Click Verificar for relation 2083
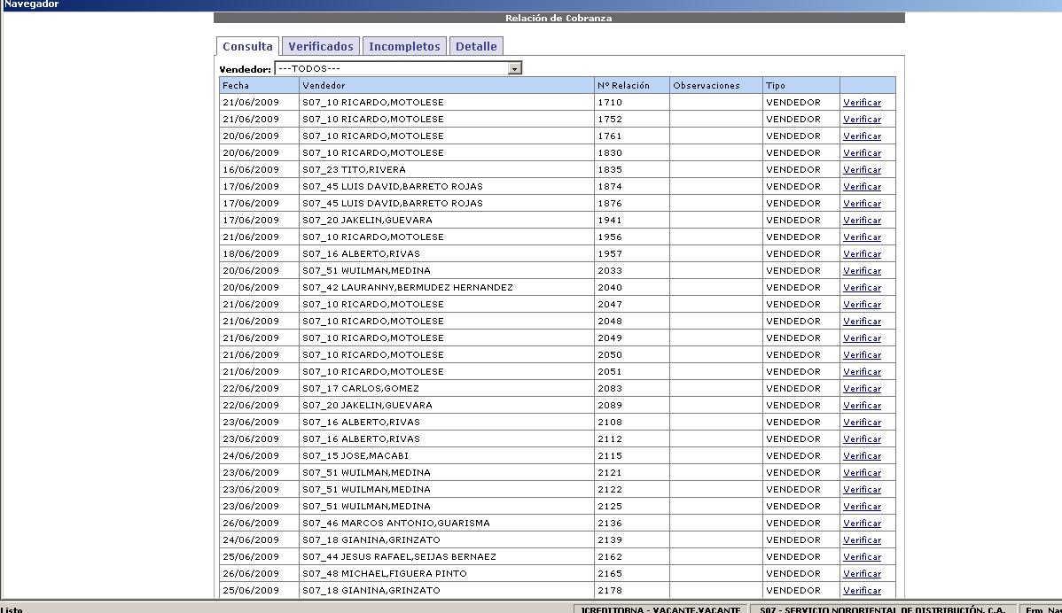 click(863, 388)
